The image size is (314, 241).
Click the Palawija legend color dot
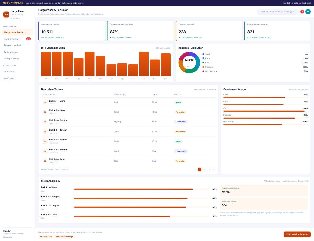point(203,67)
